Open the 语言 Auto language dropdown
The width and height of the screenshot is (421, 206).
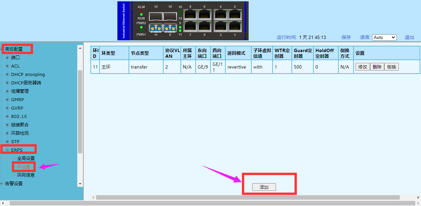pos(384,37)
